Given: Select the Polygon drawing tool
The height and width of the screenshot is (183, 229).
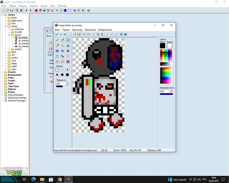Looking at the screenshot, I should pyautogui.click(x=68, y=45).
